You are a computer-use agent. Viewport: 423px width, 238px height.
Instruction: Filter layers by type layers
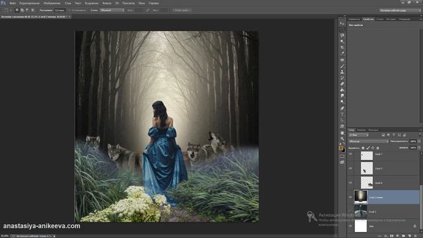tap(394, 135)
